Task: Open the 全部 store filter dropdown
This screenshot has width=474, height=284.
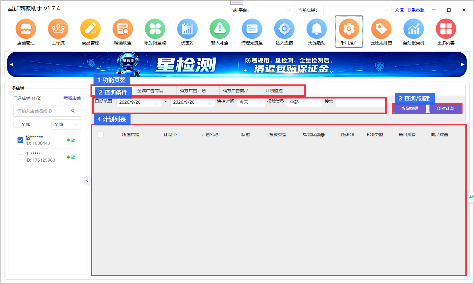Action: pos(67,125)
